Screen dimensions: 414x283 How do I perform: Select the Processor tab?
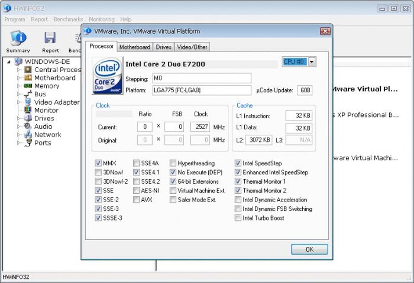(101, 46)
